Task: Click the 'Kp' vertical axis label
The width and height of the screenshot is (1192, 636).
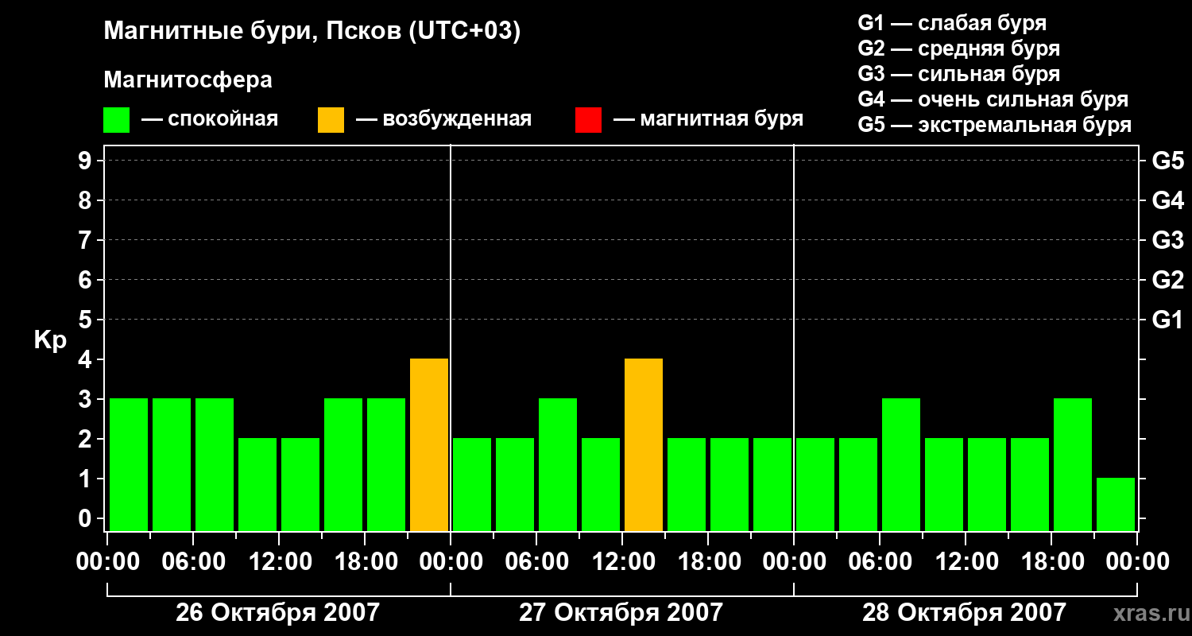Action: pyautogui.click(x=50, y=340)
